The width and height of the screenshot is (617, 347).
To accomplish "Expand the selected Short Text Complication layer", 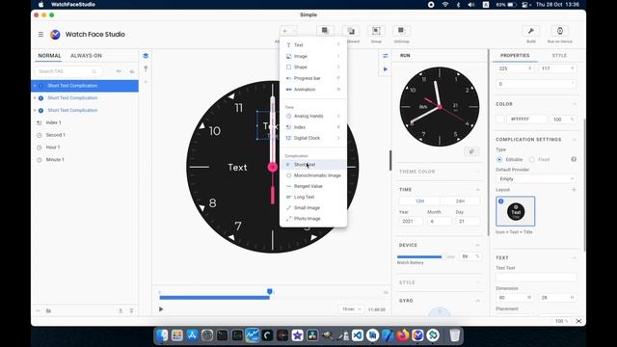I will pyautogui.click(x=35, y=86).
